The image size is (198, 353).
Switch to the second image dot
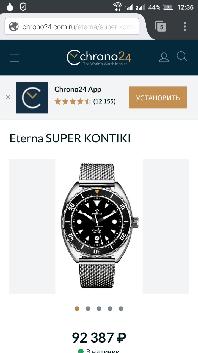[x=88, y=309]
